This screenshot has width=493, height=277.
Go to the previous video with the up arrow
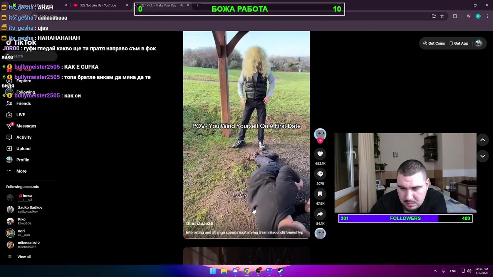(483, 140)
